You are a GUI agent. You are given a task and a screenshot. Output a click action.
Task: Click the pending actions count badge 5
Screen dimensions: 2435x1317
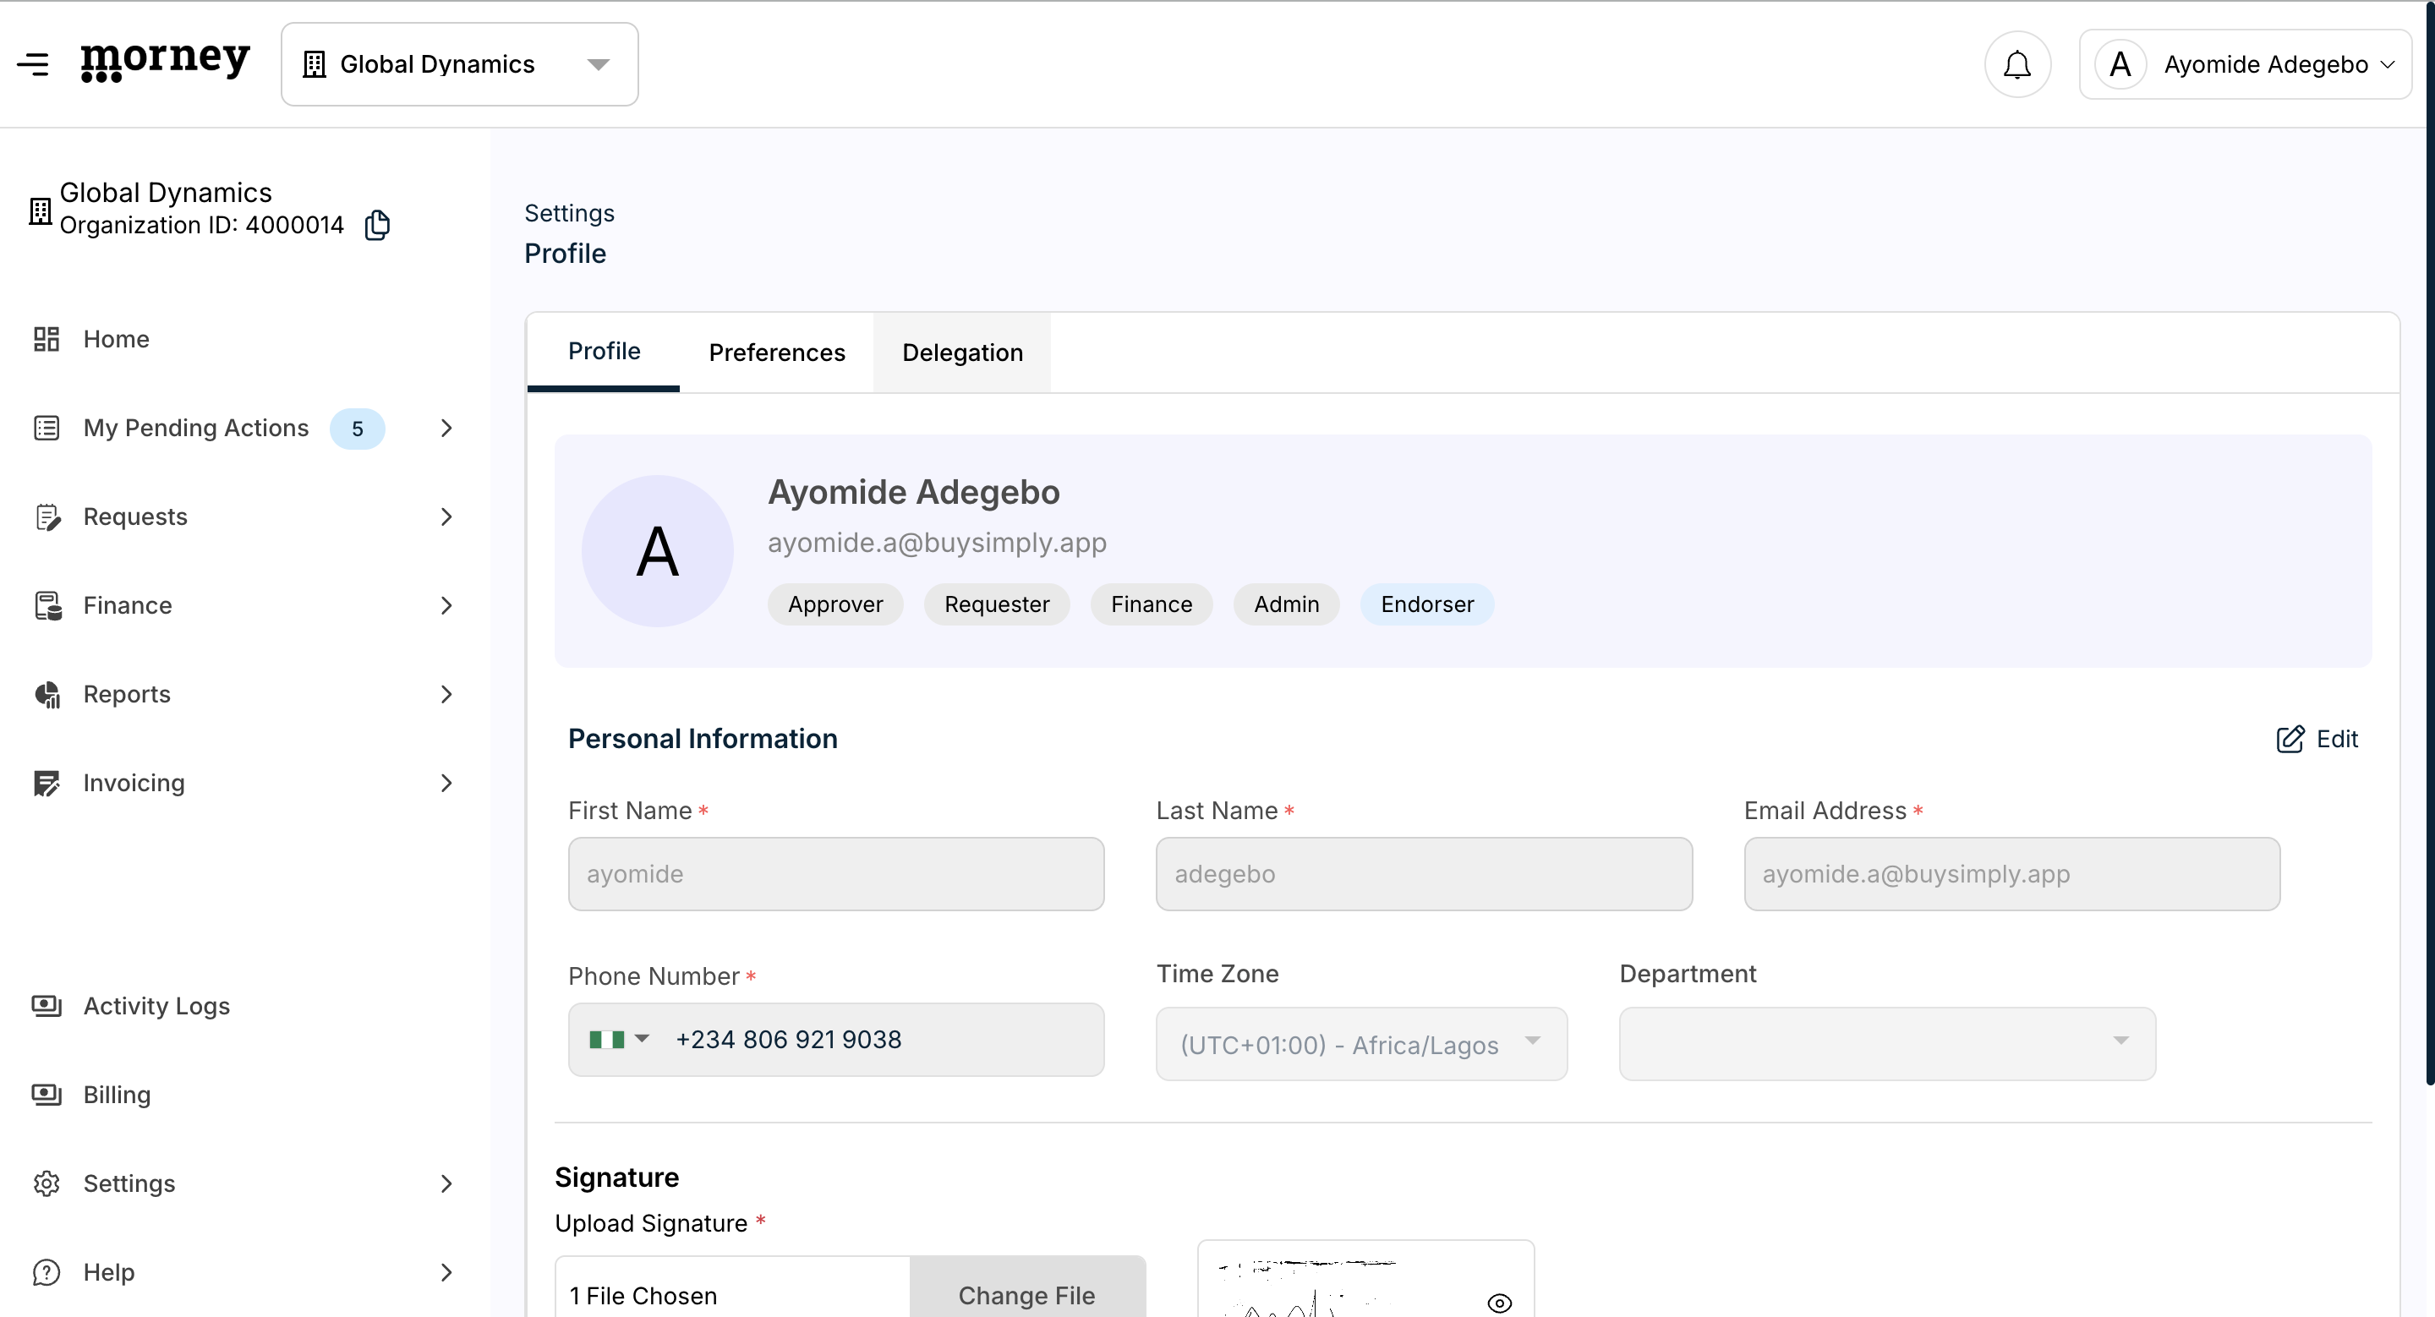point(358,429)
